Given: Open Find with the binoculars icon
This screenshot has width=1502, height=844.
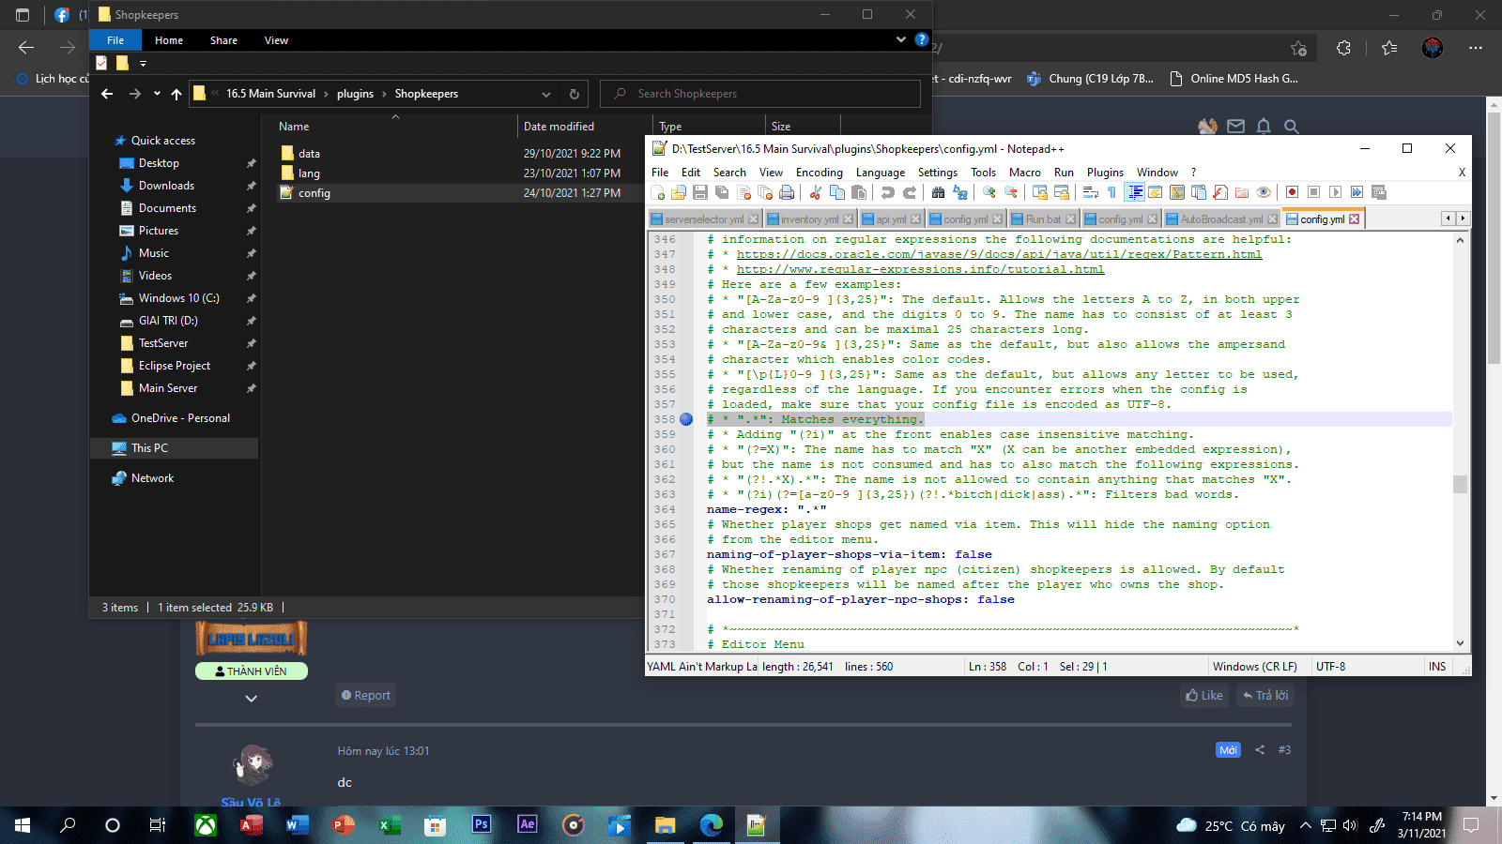Looking at the screenshot, I should pos(938,192).
